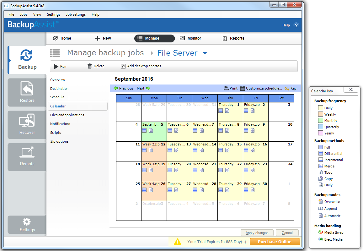363x251 pixels.
Task: Click the Print printer icon
Action: tap(226, 88)
